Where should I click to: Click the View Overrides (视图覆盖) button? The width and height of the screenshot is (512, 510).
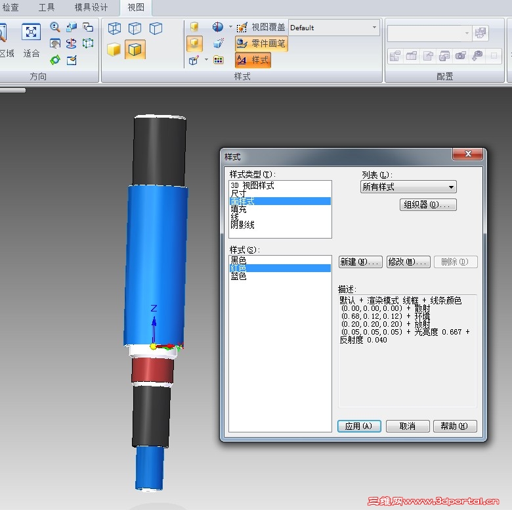coord(261,27)
